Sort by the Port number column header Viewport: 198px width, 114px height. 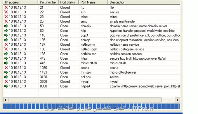[x=48, y=2]
